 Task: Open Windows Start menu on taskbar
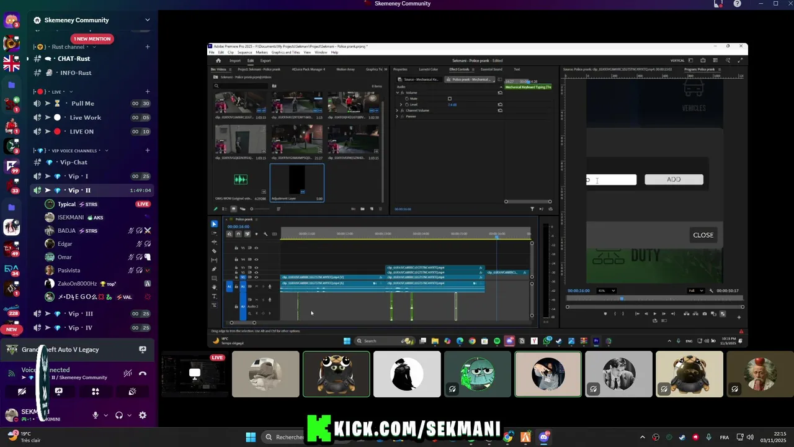tap(251, 437)
